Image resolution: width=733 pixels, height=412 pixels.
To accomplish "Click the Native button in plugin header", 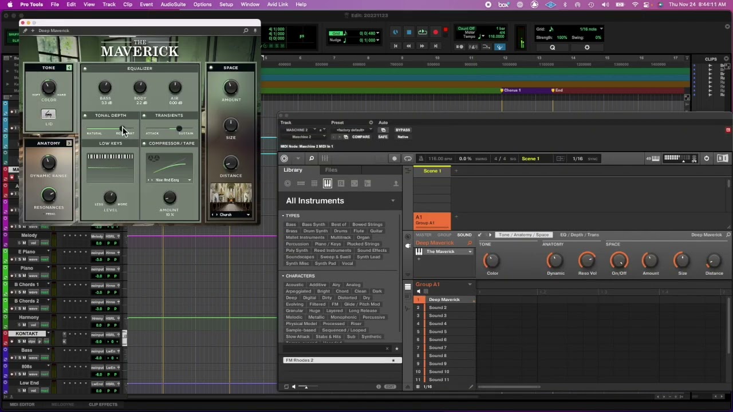I will 403,137.
